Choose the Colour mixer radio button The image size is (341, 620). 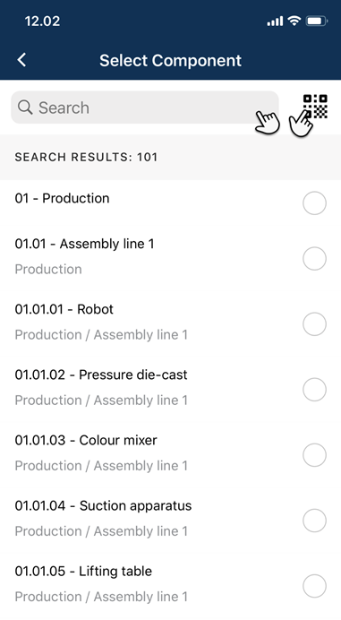[314, 455]
